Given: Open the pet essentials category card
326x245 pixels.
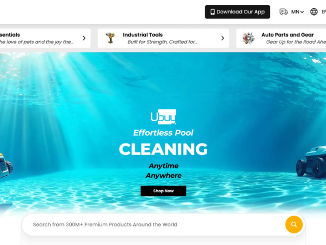Looking at the screenshot, I should pos(45,38).
